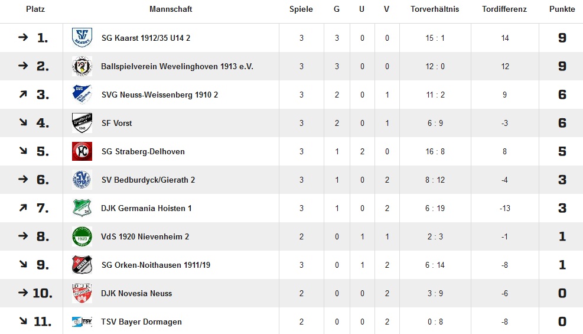Select the SVG Neuss-Weissenberg crest
Image resolution: width=583 pixels, height=334 pixels.
(82, 95)
